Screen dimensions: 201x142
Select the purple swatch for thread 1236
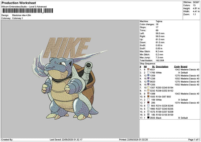(148, 78)
